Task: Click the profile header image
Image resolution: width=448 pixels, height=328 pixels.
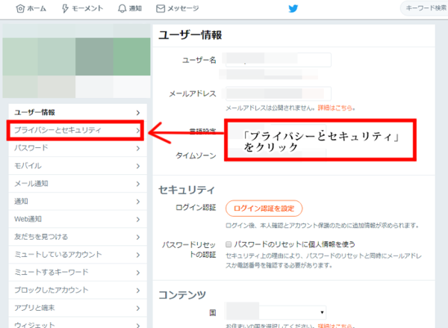Action: [77, 61]
